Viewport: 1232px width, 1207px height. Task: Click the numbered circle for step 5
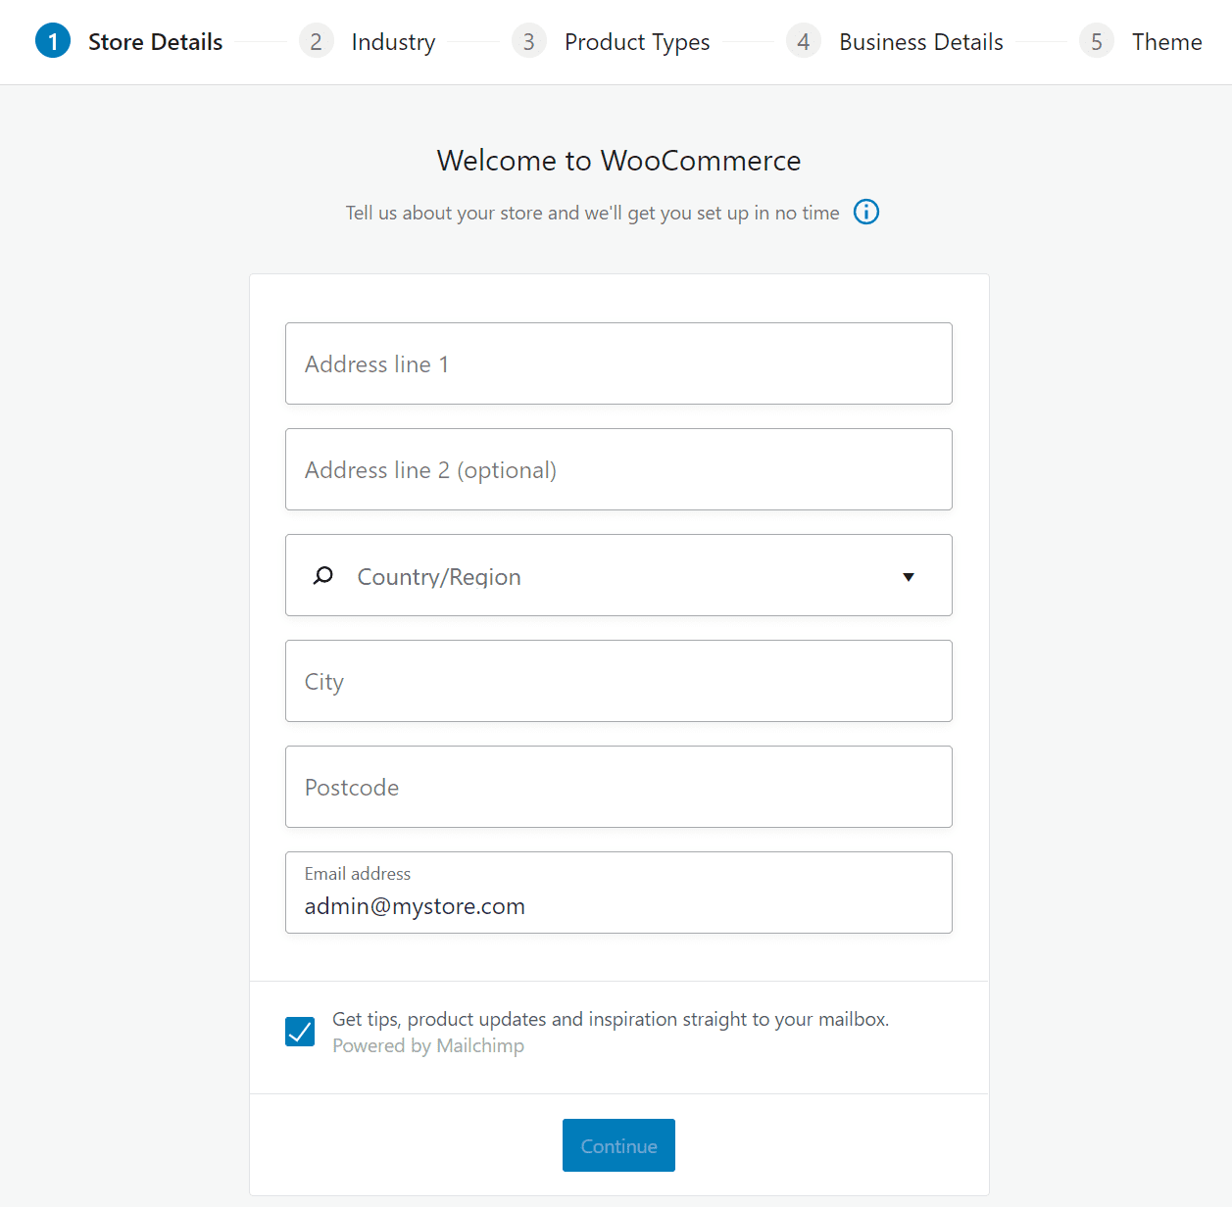[1096, 40]
